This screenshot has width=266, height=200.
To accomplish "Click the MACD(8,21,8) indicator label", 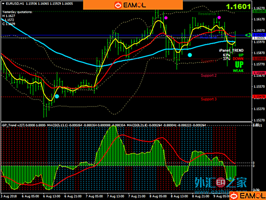I will pos(137,125).
